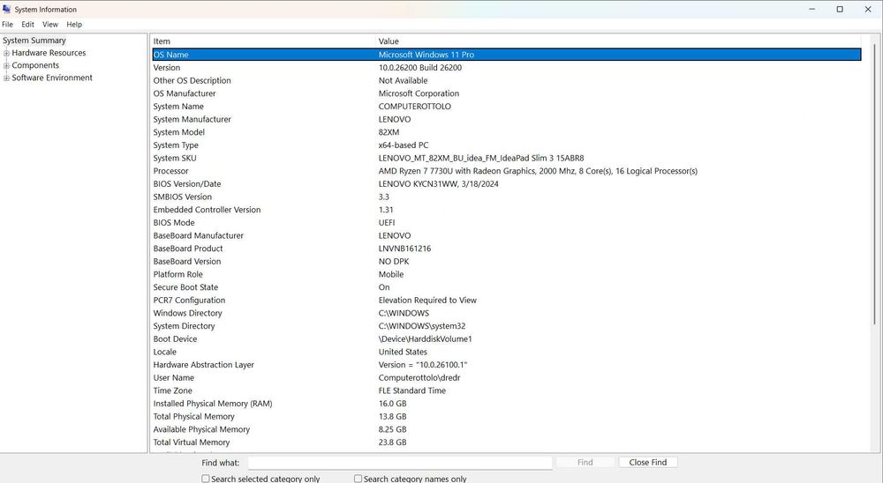883x483 pixels.
Task: Select the Time Zone row
Action: pos(507,390)
